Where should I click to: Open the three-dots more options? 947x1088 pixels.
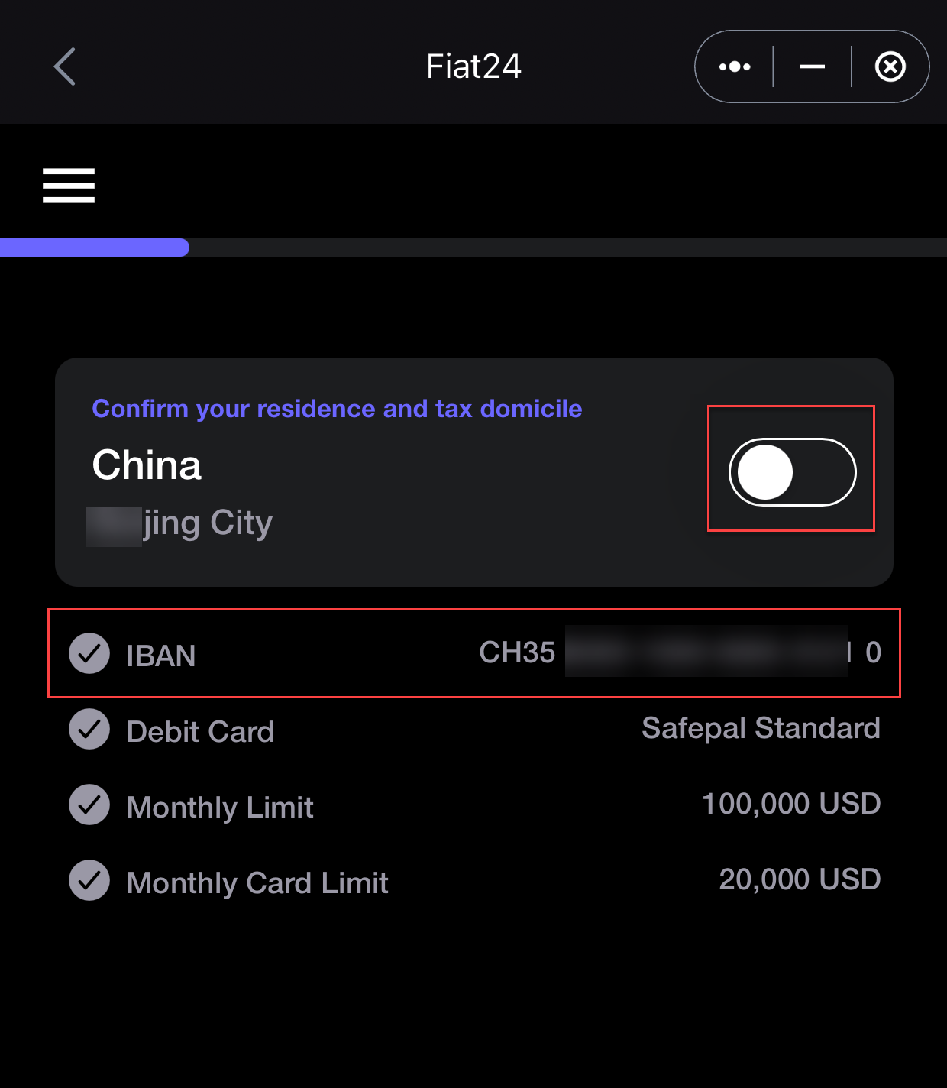coord(735,66)
